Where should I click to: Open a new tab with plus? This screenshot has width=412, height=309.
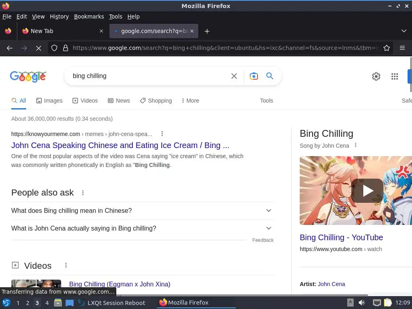coord(207,31)
